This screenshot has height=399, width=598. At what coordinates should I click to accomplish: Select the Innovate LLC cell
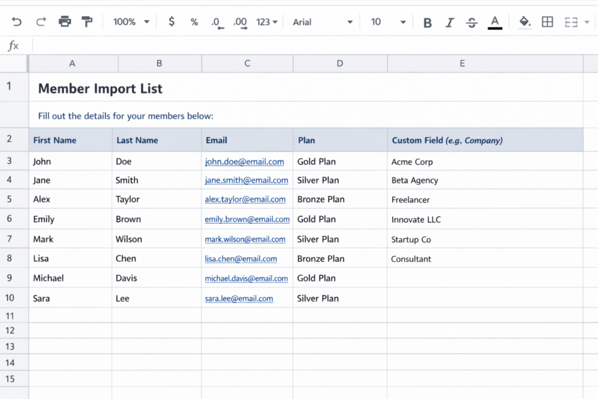coord(485,219)
